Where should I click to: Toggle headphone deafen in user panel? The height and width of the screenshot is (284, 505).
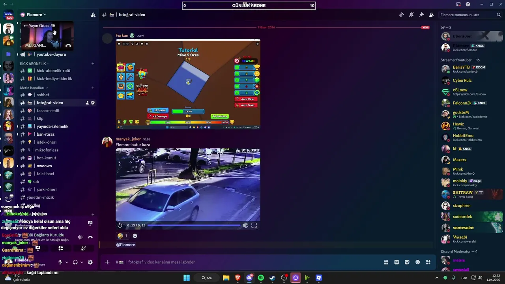pos(75,262)
